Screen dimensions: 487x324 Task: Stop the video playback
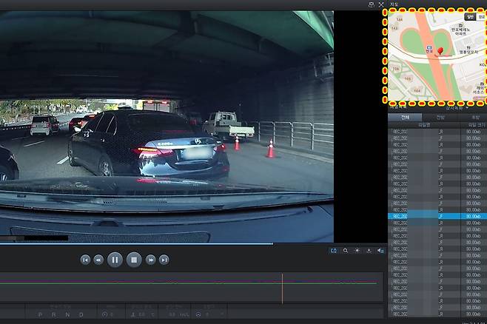point(133,259)
